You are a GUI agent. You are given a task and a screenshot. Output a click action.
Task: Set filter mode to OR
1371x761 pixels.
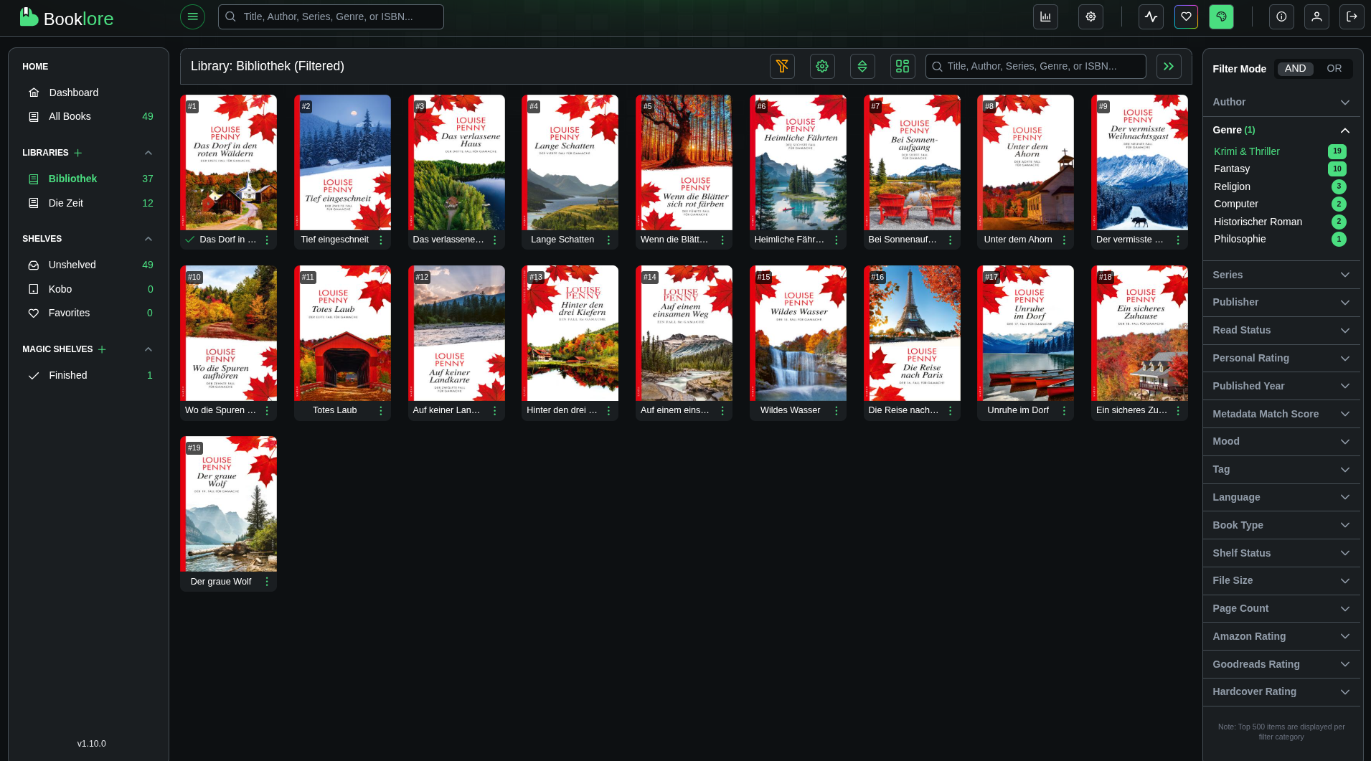tap(1334, 69)
